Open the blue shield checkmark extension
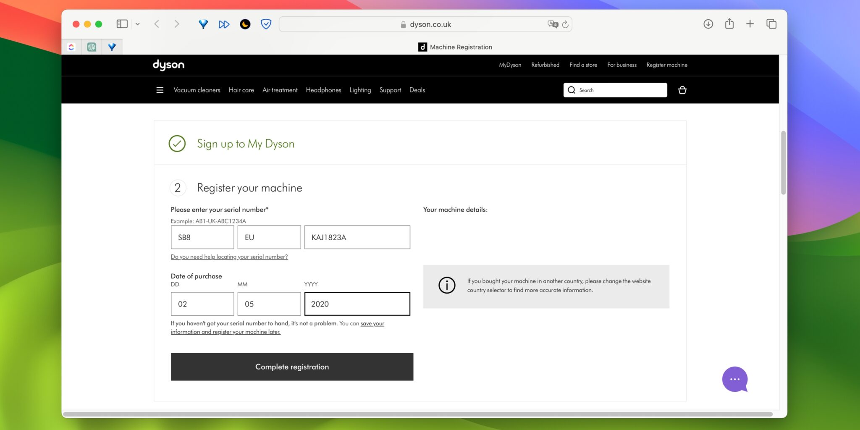 266,24
